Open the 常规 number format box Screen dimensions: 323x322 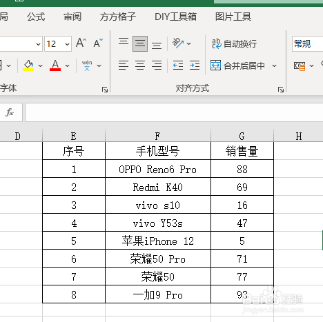(308, 43)
